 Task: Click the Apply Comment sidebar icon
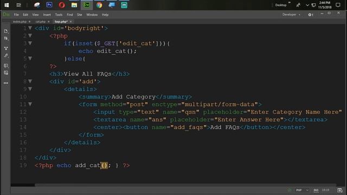point(6,66)
